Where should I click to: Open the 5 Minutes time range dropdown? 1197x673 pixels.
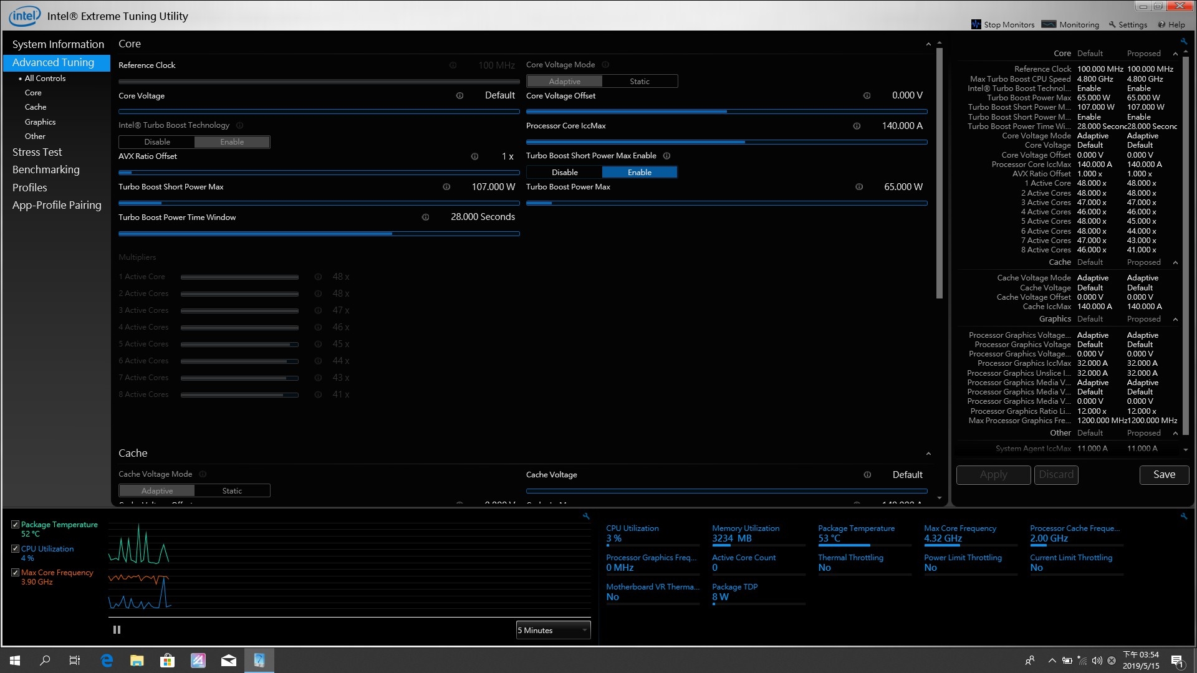coord(553,631)
